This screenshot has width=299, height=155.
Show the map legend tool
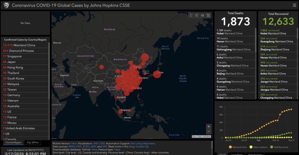(x=197, y=16)
